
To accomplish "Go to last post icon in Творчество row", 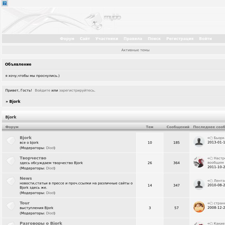I will click(x=210, y=158).
